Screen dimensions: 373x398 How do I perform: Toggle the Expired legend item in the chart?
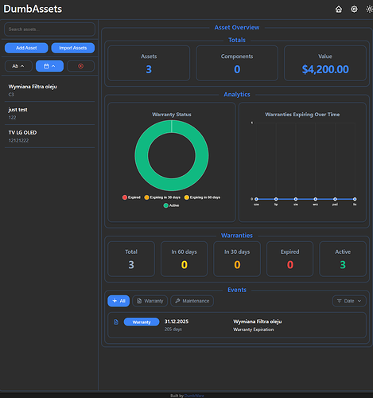coord(131,197)
